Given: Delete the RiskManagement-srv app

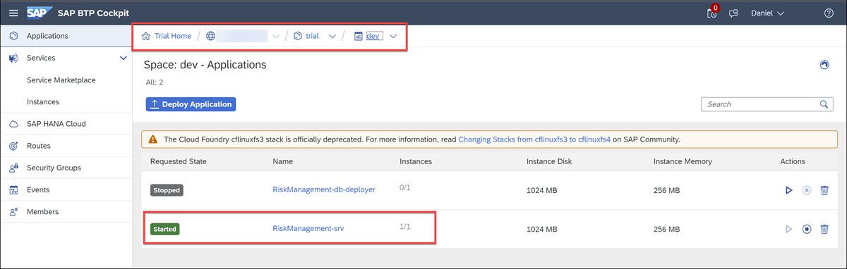Looking at the screenshot, I should 824,229.
